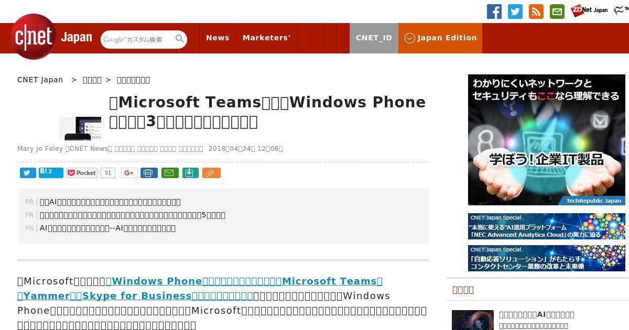Open the first PR link mentioning AI
629x330 pixels.
coord(110,202)
